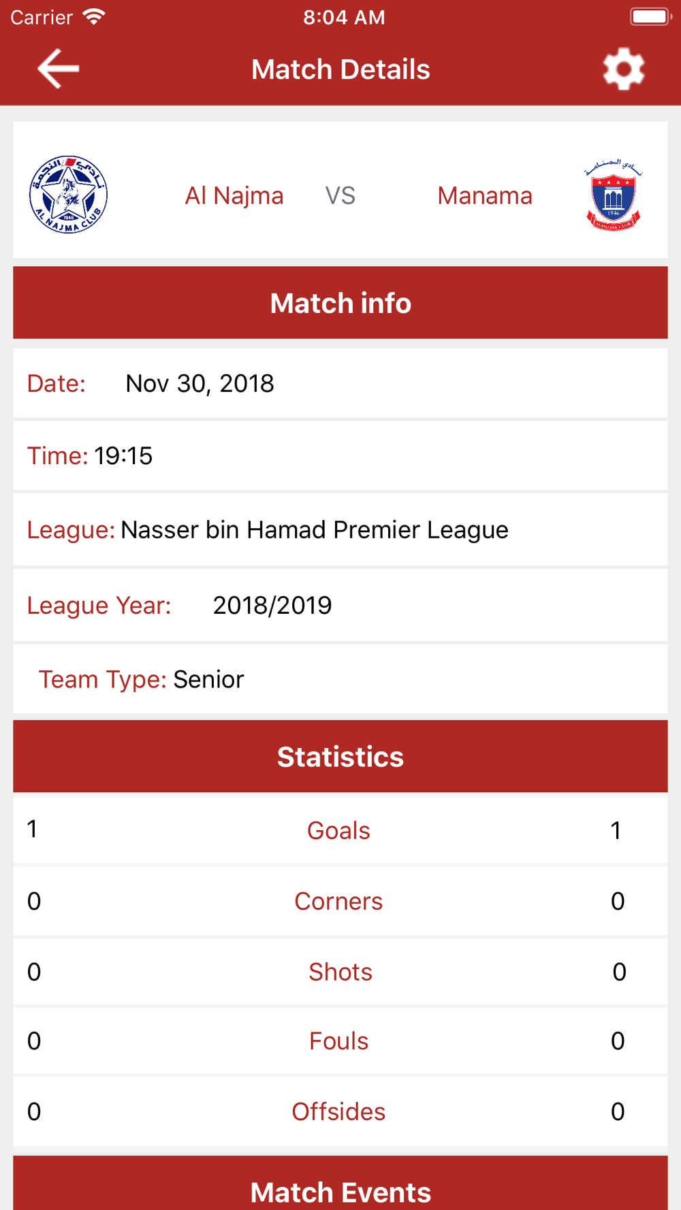
Task: Tap the battery indicator icon
Action: tap(650, 17)
